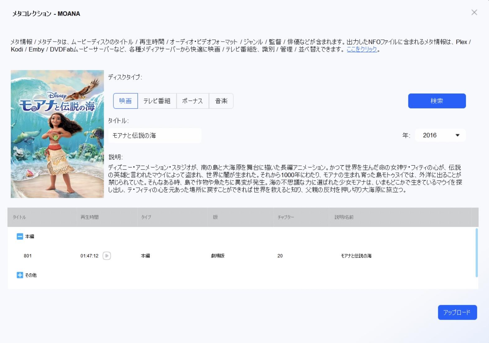Select title number 801 cell
Image resolution: width=489 pixels, height=343 pixels.
[27, 256]
